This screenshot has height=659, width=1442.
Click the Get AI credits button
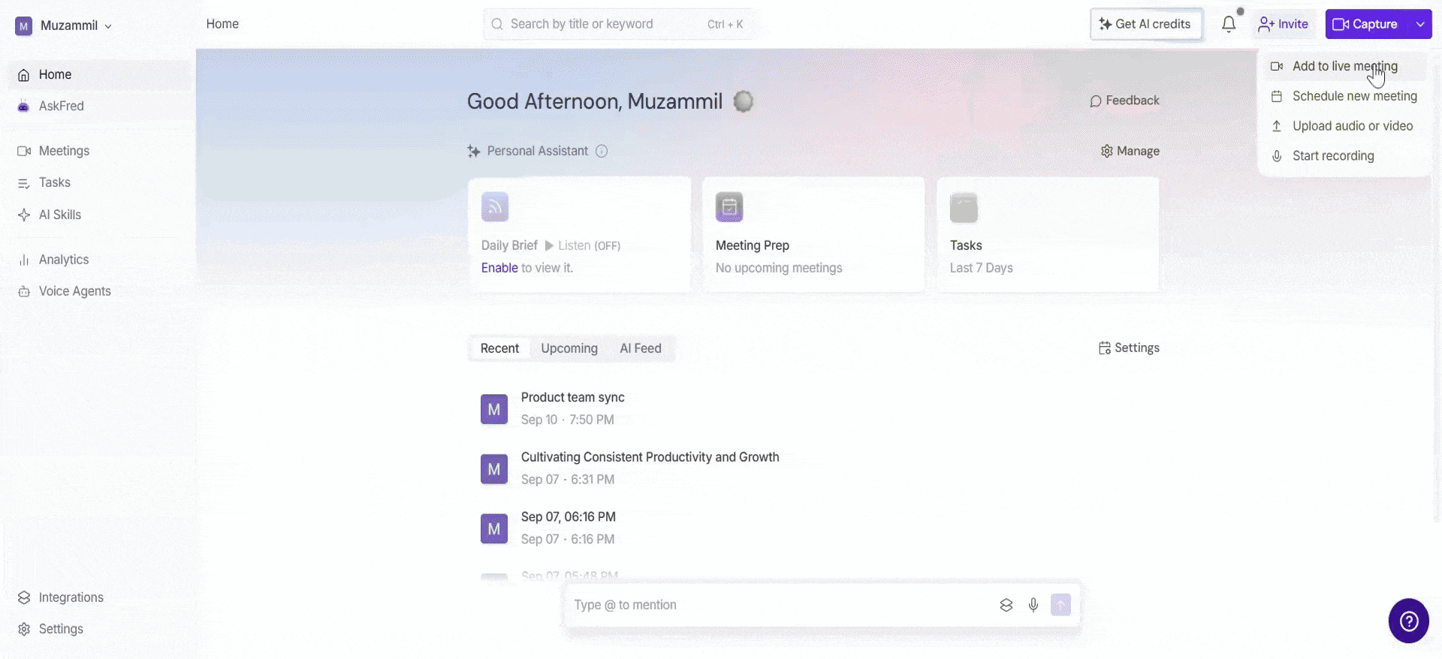click(x=1146, y=24)
